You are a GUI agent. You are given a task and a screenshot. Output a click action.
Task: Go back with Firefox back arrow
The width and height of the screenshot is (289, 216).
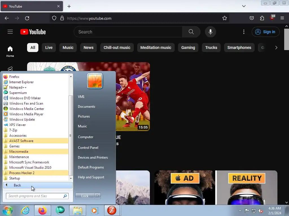[x=7, y=18]
